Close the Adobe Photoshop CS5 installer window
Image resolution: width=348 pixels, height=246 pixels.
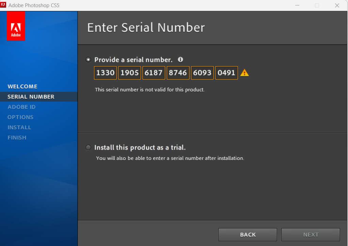(337, 5)
